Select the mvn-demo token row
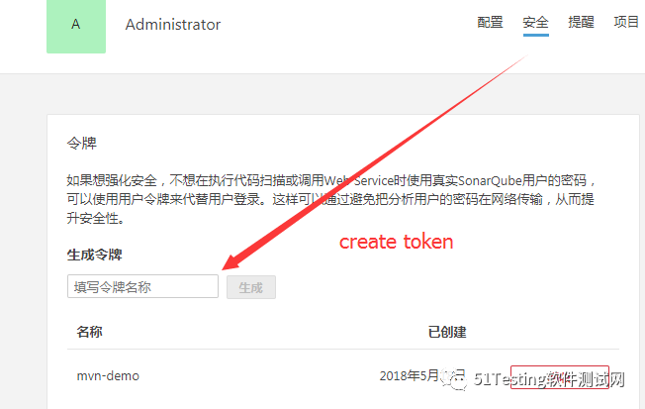 coord(343,376)
